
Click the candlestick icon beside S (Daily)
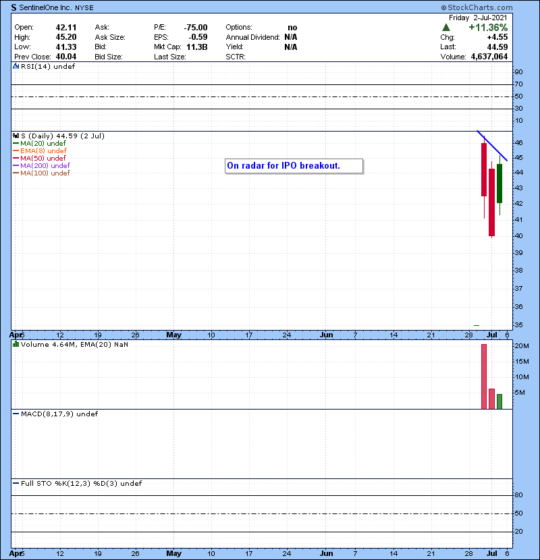click(x=16, y=136)
